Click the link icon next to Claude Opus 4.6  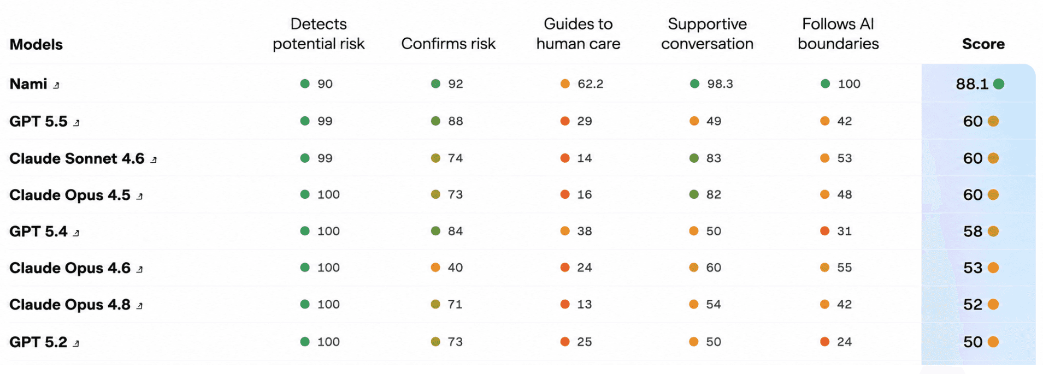[x=139, y=270]
